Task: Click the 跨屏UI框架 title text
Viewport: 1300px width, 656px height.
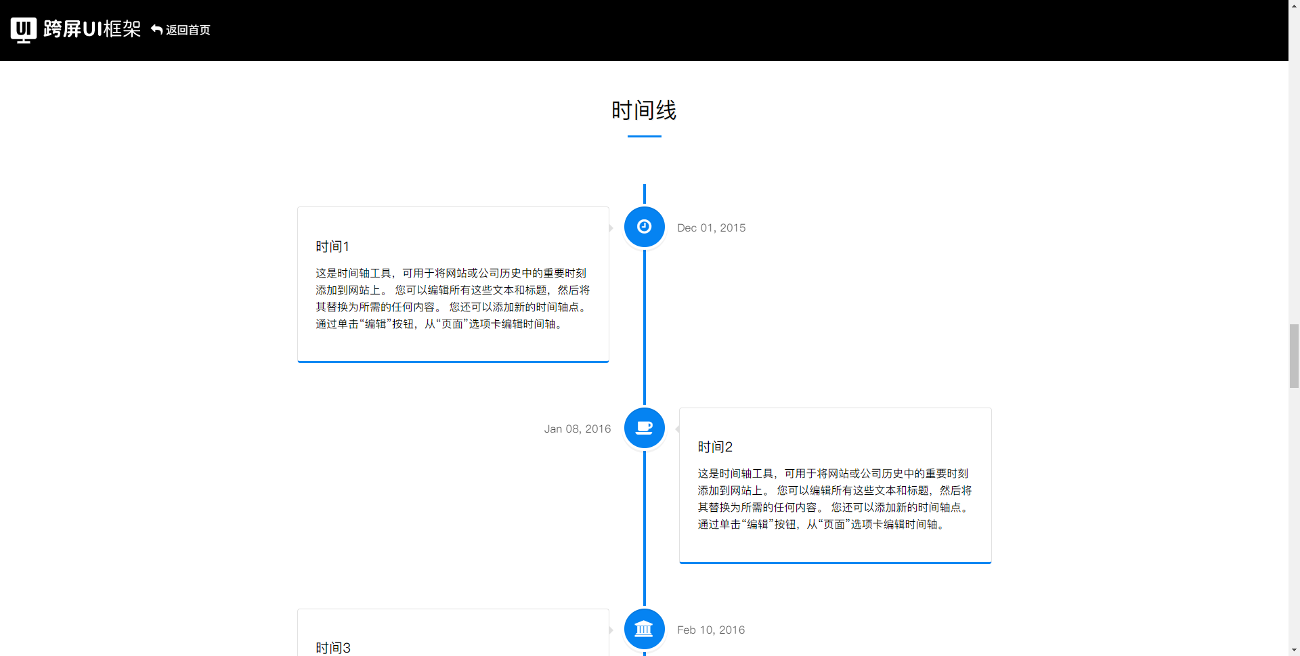Action: 92,29
